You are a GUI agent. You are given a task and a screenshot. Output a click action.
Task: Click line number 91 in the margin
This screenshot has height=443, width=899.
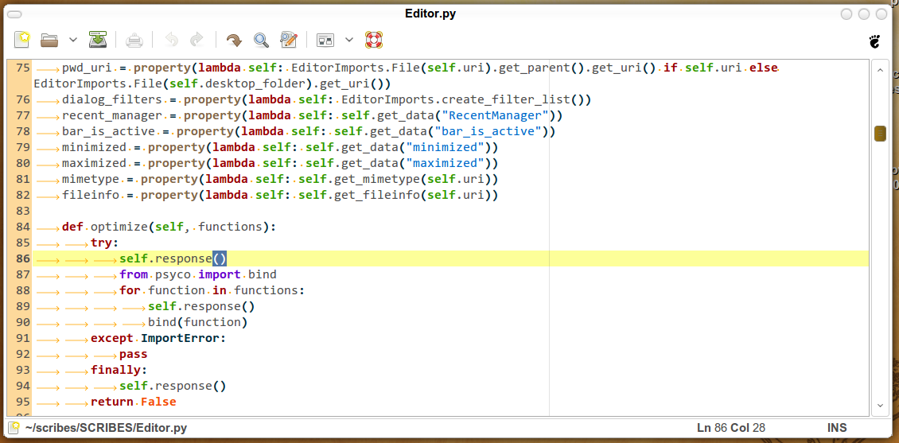pyautogui.click(x=22, y=338)
